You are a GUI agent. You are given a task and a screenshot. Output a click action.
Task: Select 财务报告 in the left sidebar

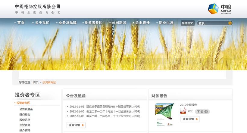point(25,114)
